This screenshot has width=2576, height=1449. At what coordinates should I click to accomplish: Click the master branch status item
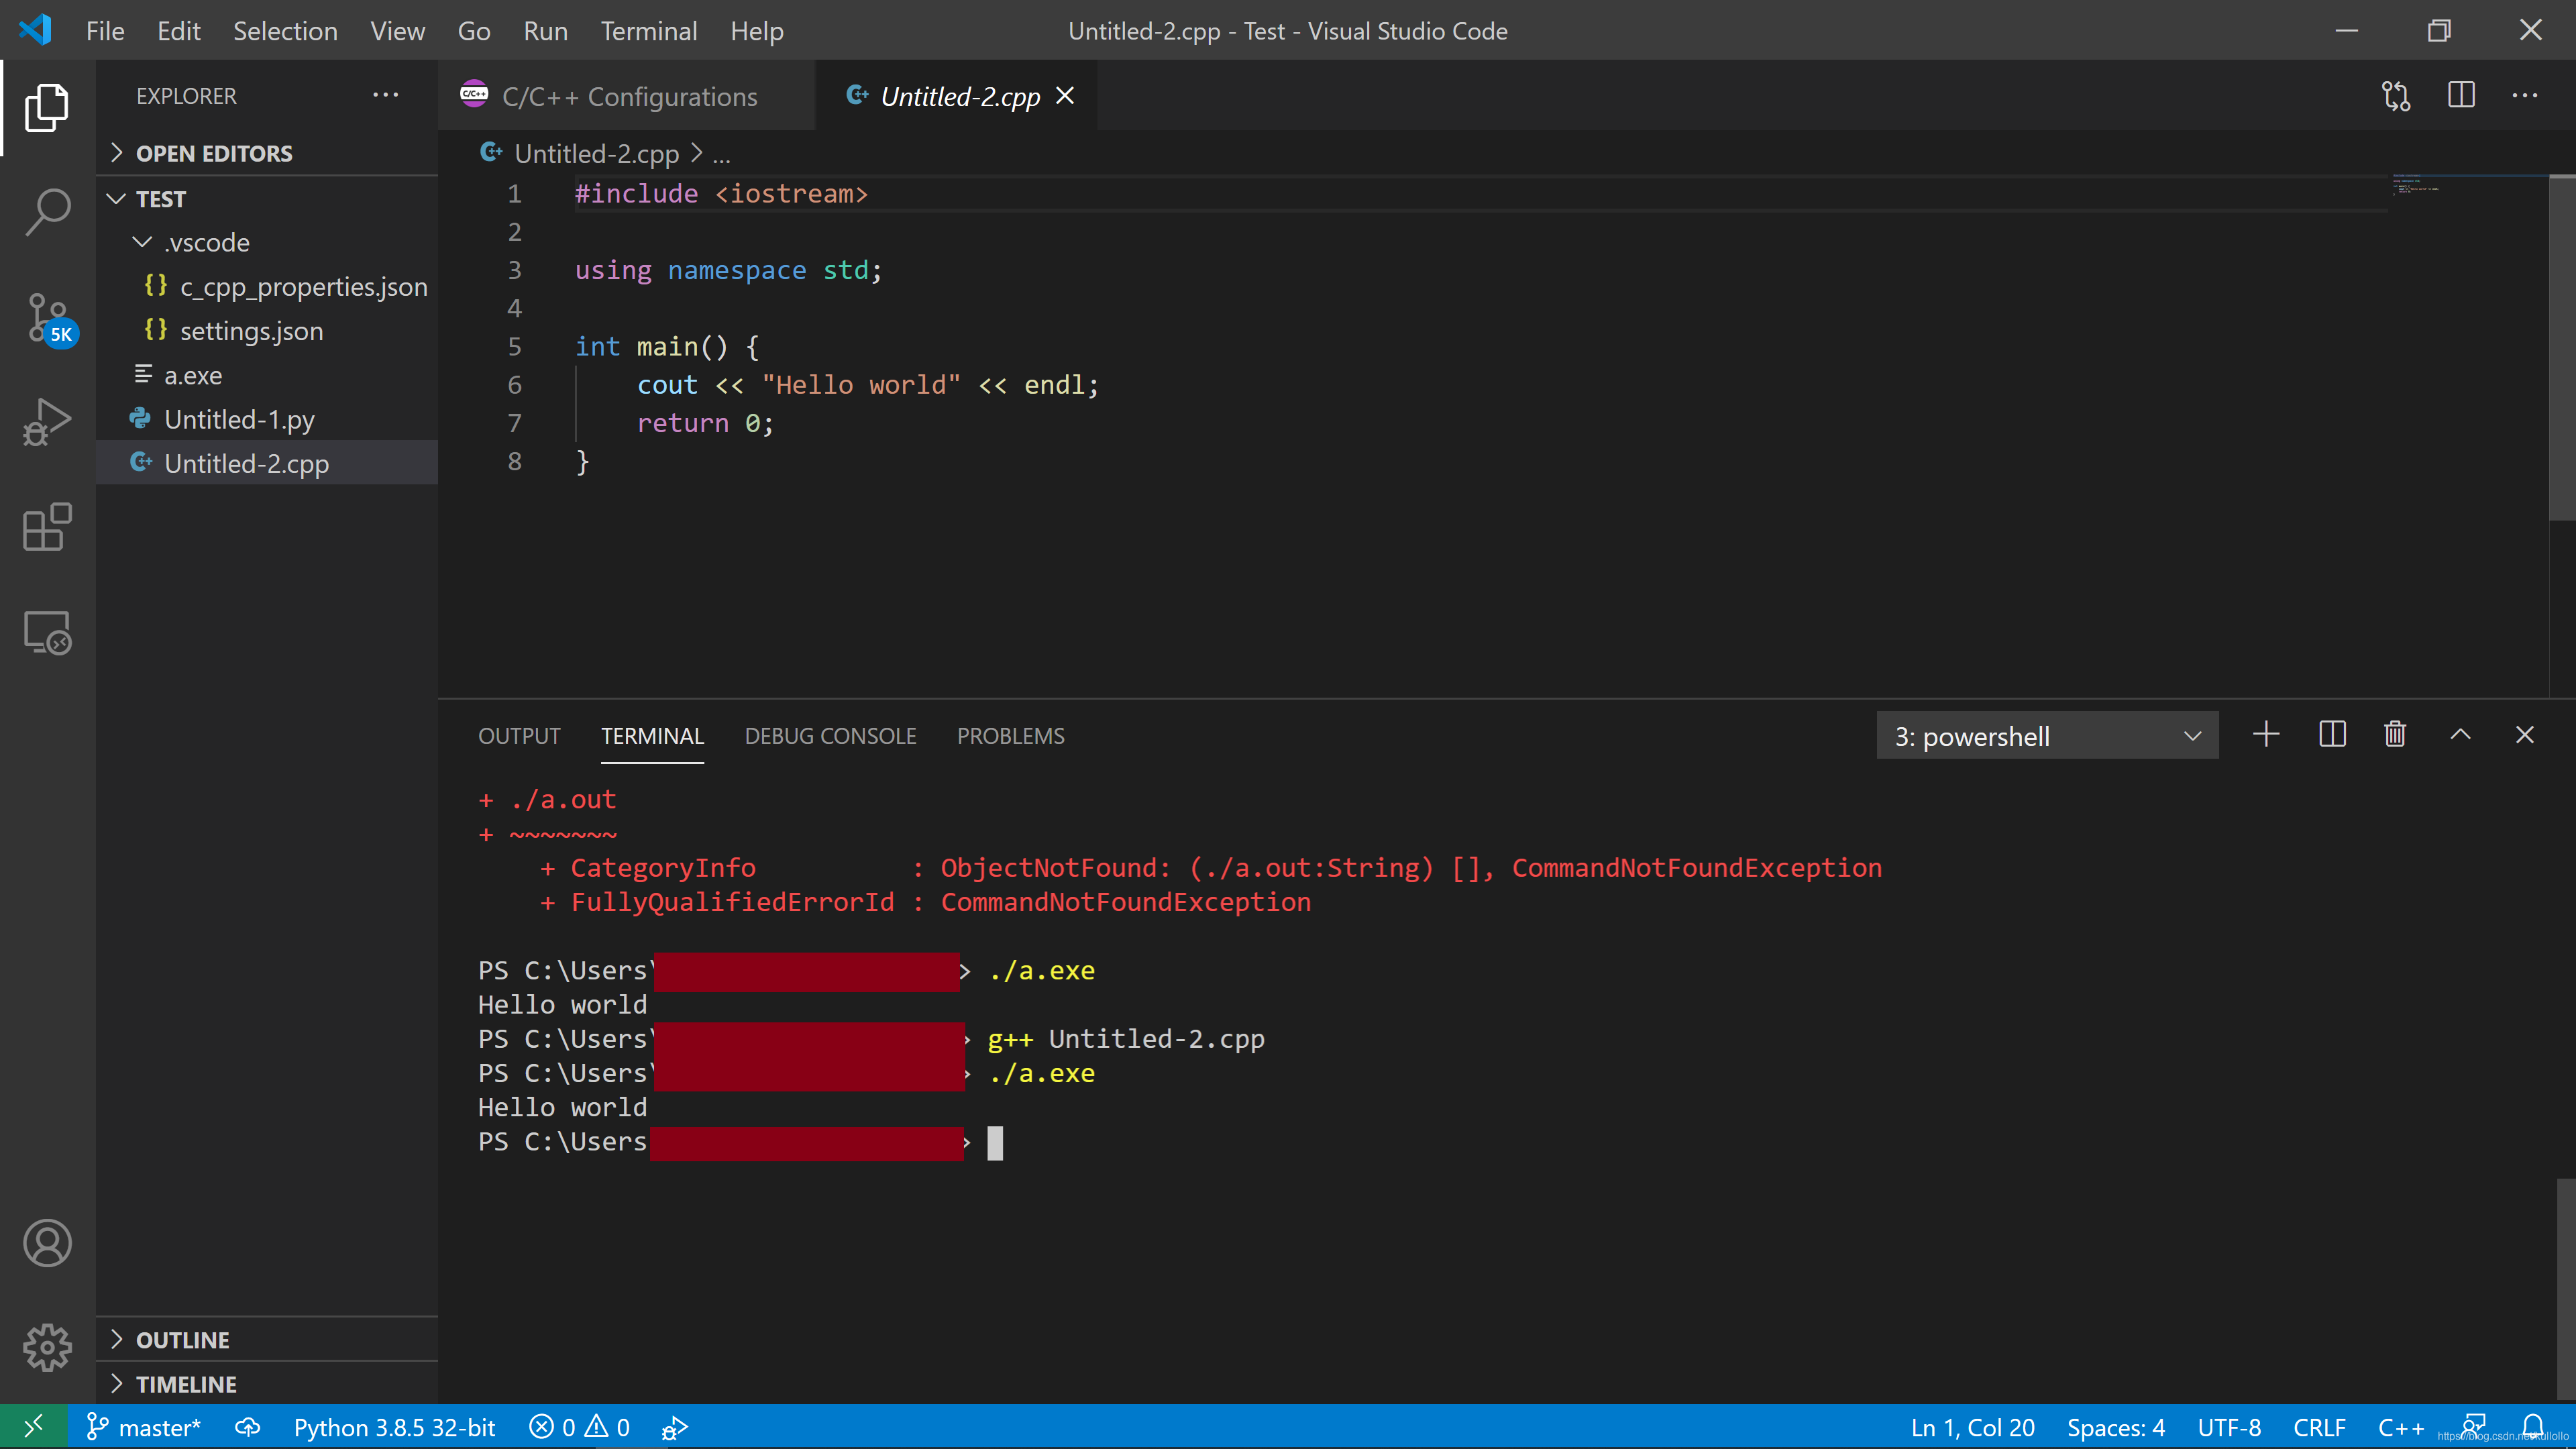(144, 1427)
